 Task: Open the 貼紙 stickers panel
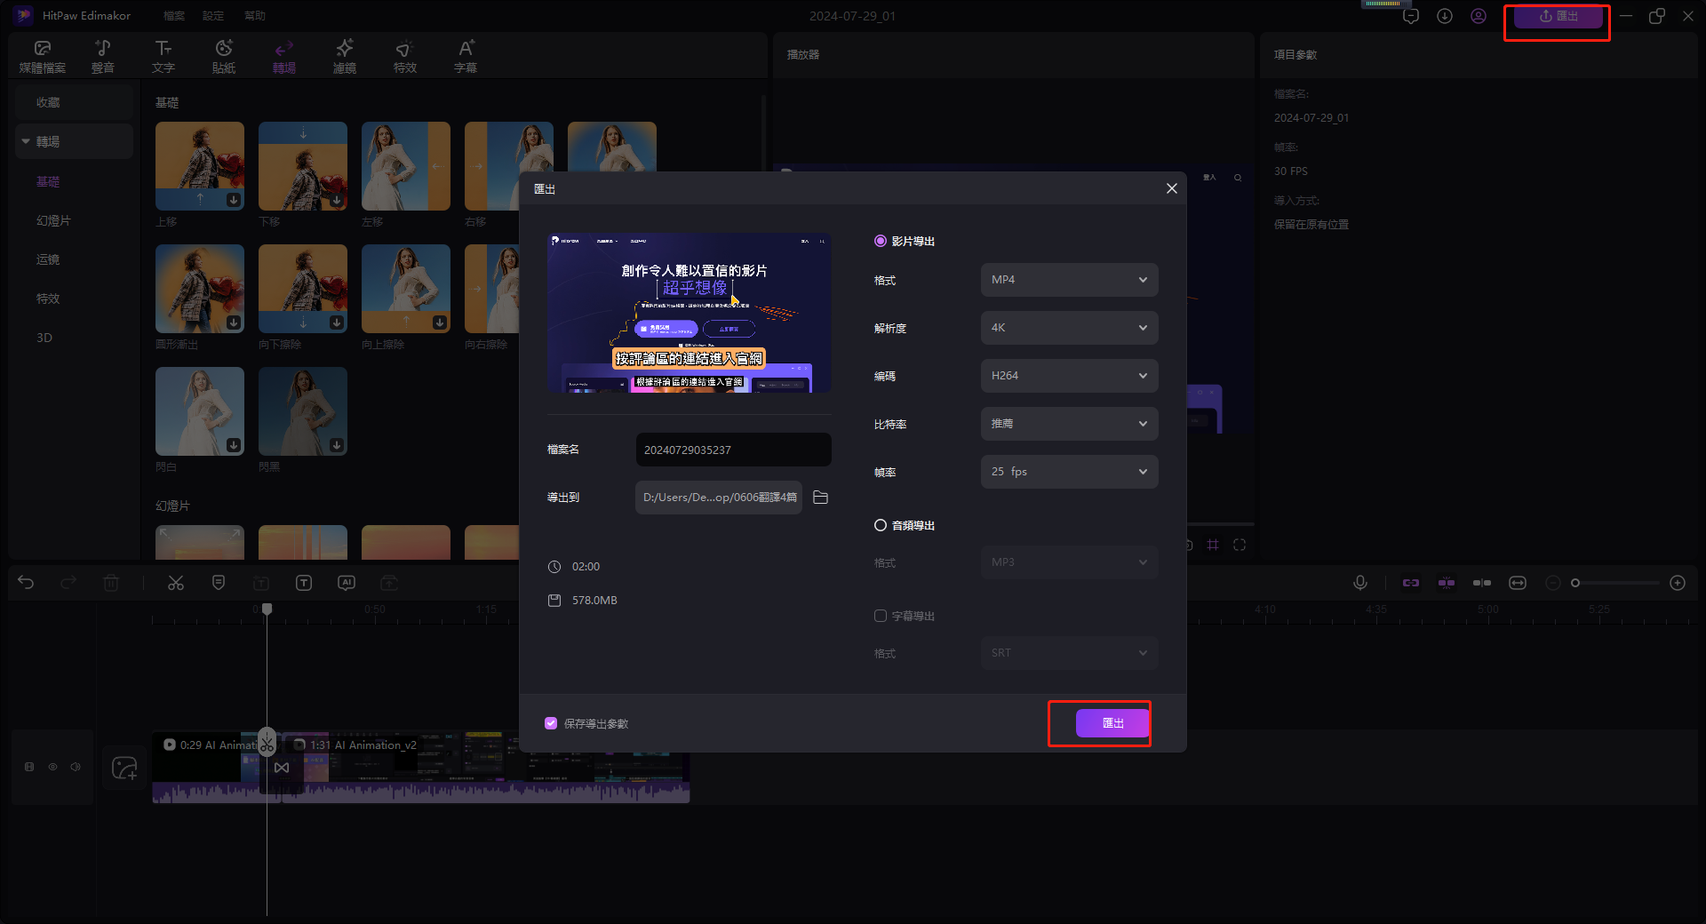pos(224,56)
